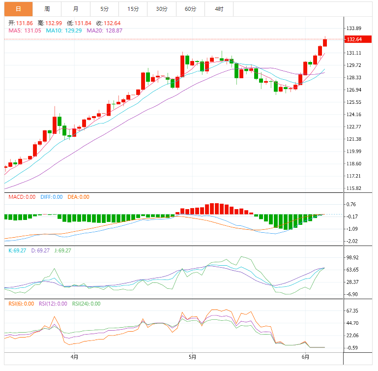Show the 60分 chart tab
378x371 pixels.
[190, 9]
